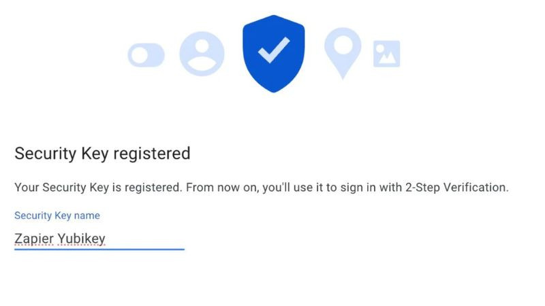545x306 pixels.
Task: Click the "Security Key name" field label
Action: pos(57,216)
